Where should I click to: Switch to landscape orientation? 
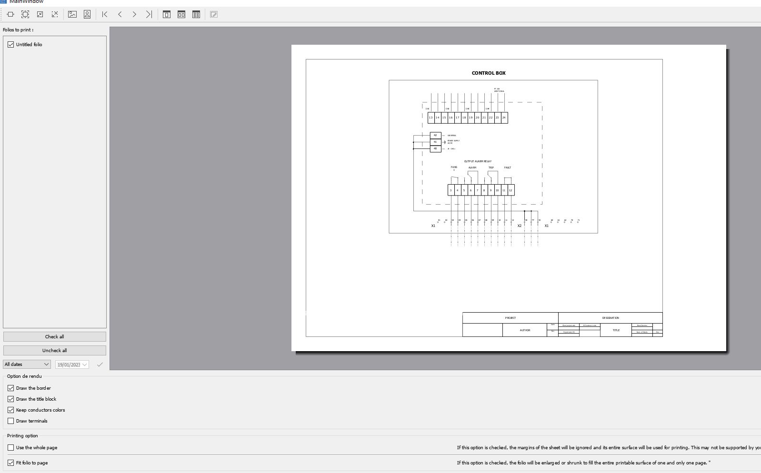72,14
